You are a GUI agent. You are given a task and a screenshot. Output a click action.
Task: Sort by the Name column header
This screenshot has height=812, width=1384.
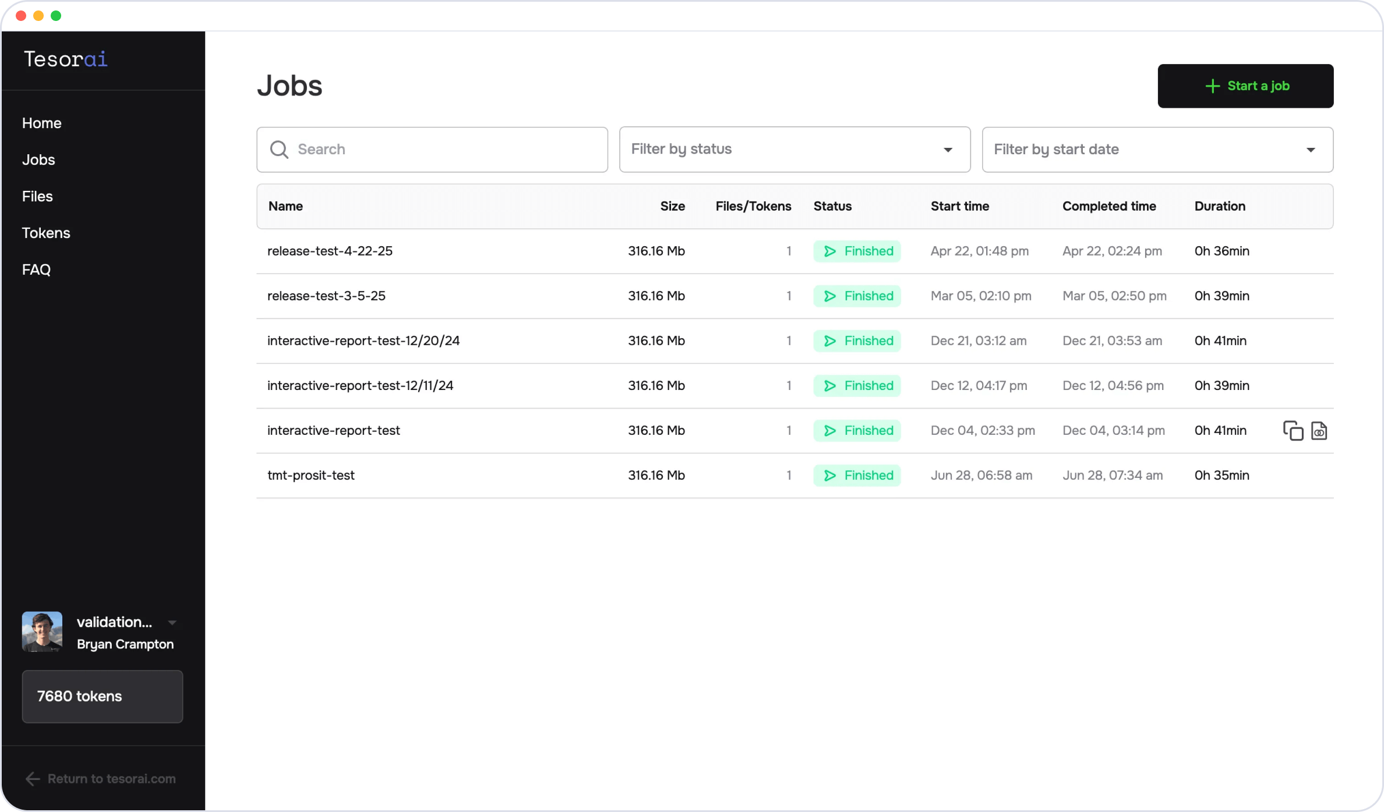tap(285, 206)
